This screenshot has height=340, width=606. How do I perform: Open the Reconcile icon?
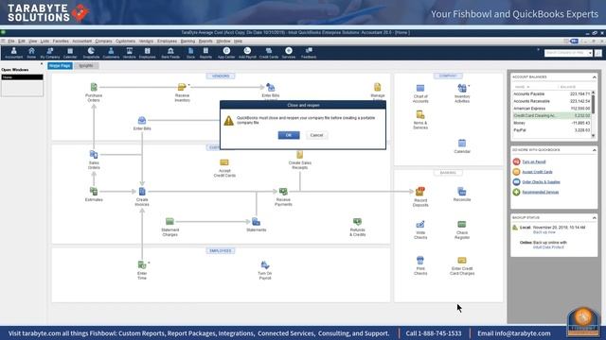[462, 195]
